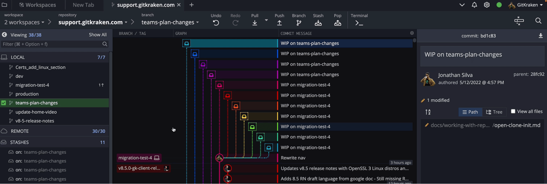This screenshot has height=184, width=547.
Task: Click the WIP on teams-plan-changes commit summary box
Action: (x=482, y=56)
